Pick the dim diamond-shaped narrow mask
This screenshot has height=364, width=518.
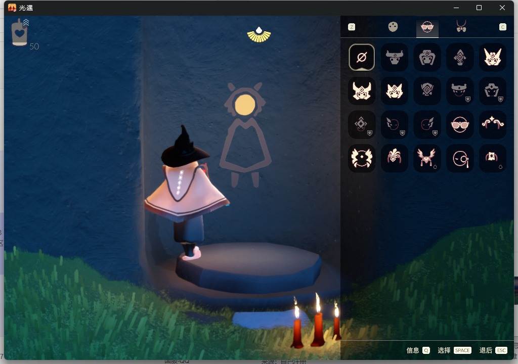(x=460, y=57)
